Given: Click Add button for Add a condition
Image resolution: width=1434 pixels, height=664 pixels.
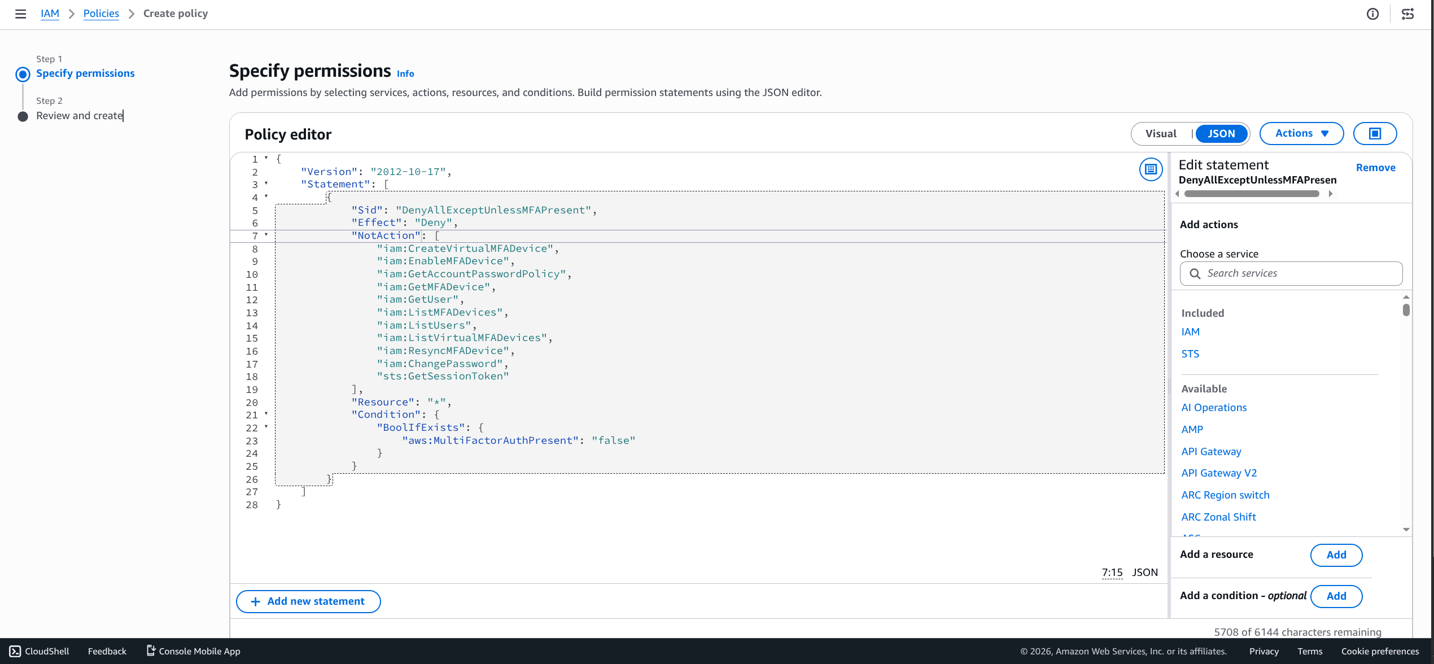Looking at the screenshot, I should 1336,596.
